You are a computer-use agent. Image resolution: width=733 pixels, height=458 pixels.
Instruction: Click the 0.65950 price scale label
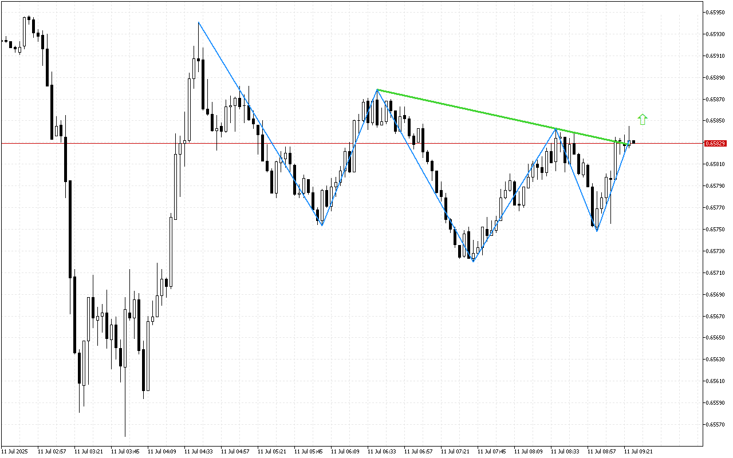716,12
